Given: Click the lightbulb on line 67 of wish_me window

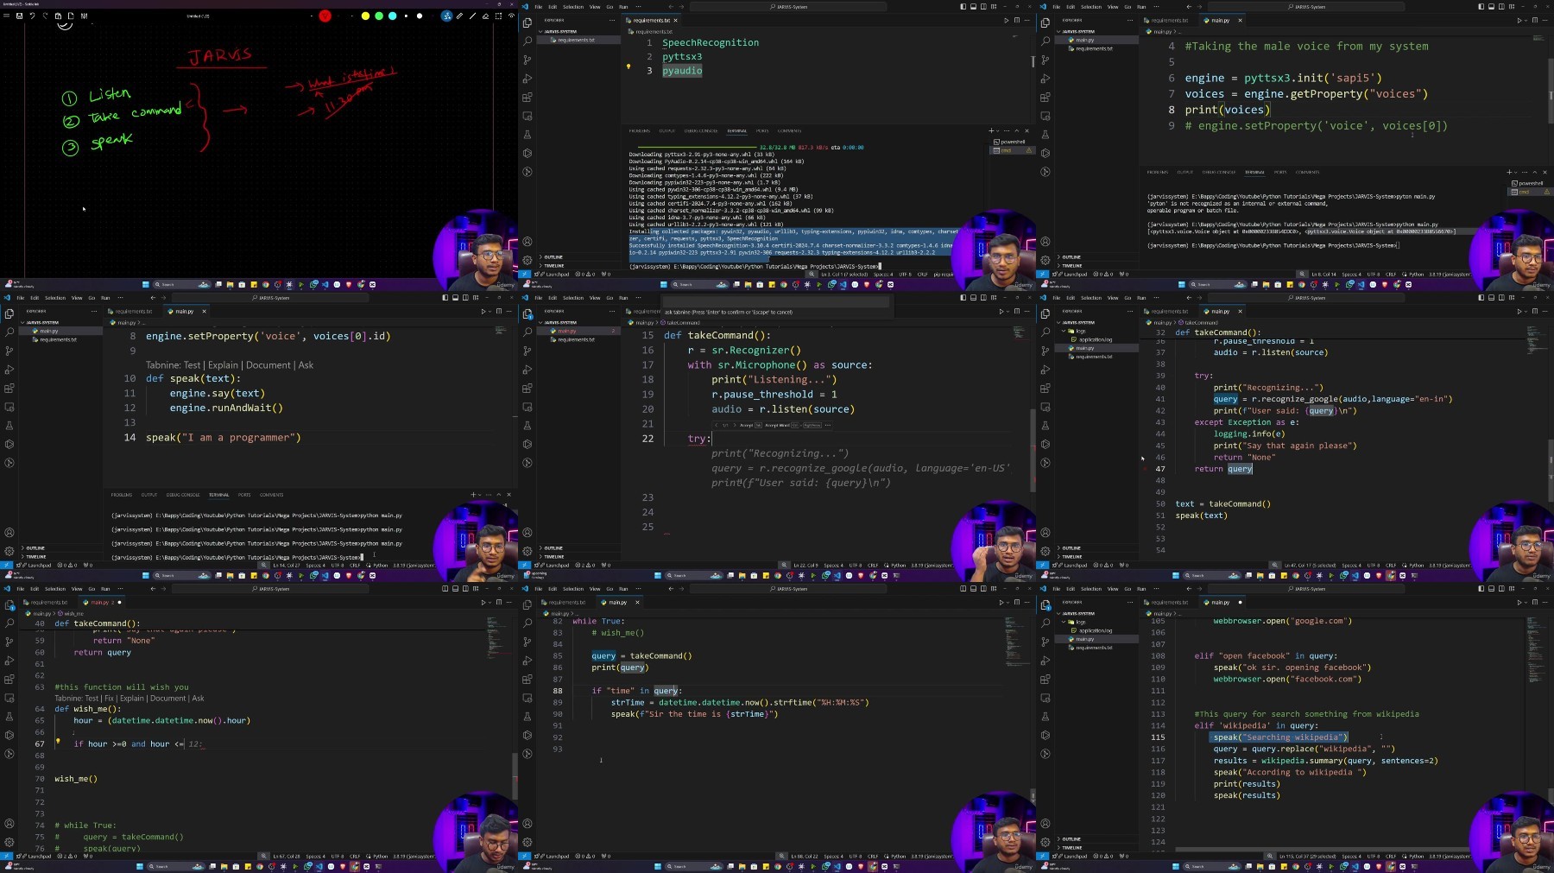Looking at the screenshot, I should coord(58,741).
